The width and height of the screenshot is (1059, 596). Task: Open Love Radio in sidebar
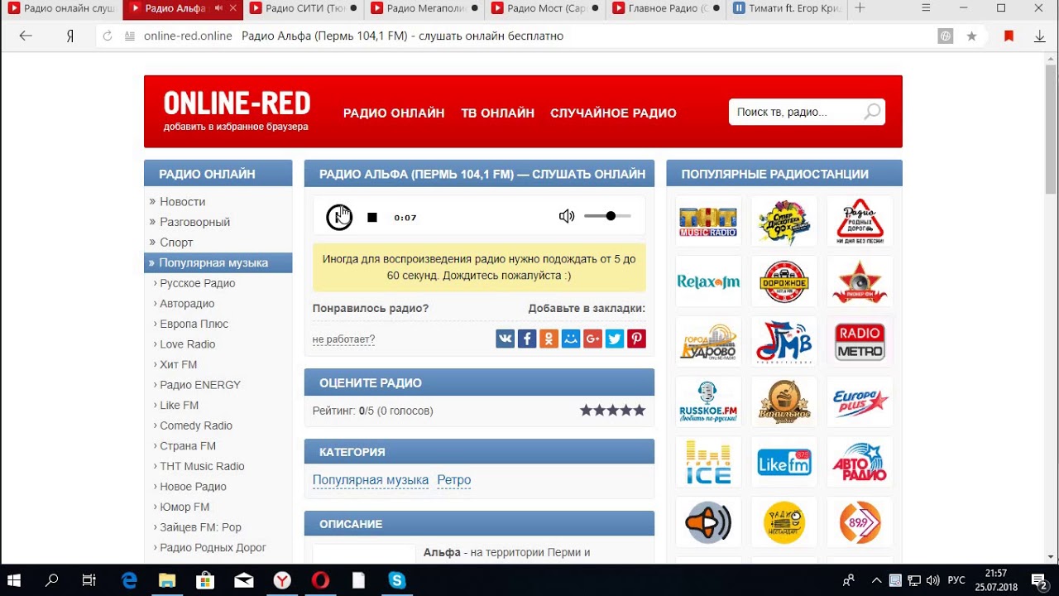[187, 344]
